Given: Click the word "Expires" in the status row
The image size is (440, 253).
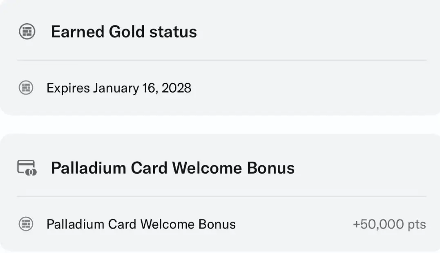Looking at the screenshot, I should tap(68, 88).
